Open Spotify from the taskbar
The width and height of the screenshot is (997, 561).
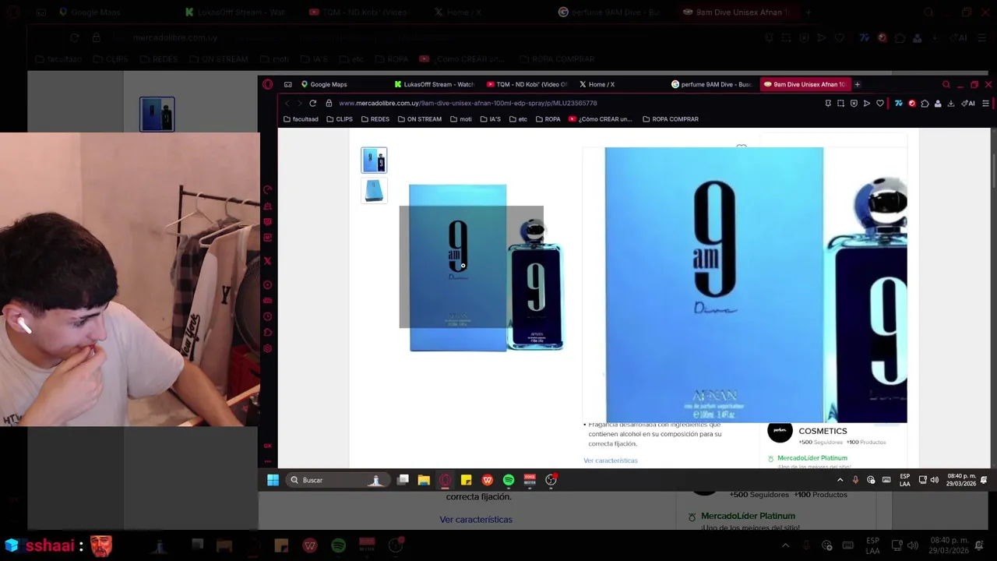(509, 480)
